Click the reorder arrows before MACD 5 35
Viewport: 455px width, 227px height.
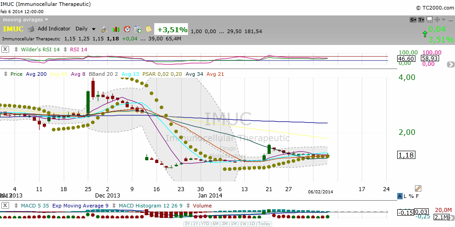click(x=16, y=206)
